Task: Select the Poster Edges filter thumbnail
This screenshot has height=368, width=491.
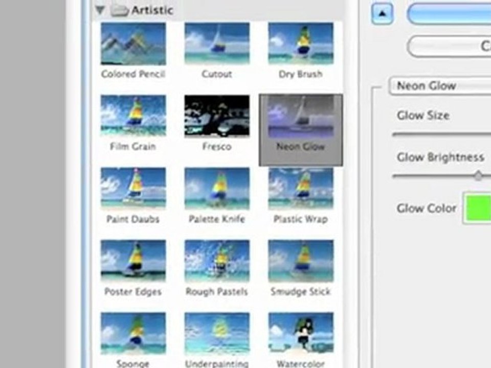Action: 133,261
